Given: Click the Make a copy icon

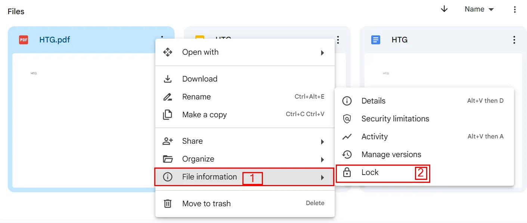Looking at the screenshot, I should pyautogui.click(x=168, y=114).
